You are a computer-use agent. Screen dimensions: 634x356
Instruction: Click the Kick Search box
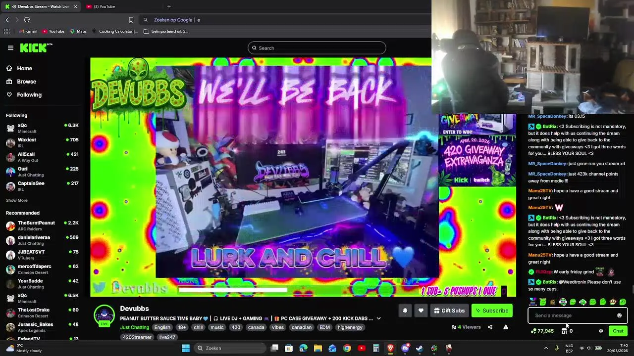tap(317, 48)
